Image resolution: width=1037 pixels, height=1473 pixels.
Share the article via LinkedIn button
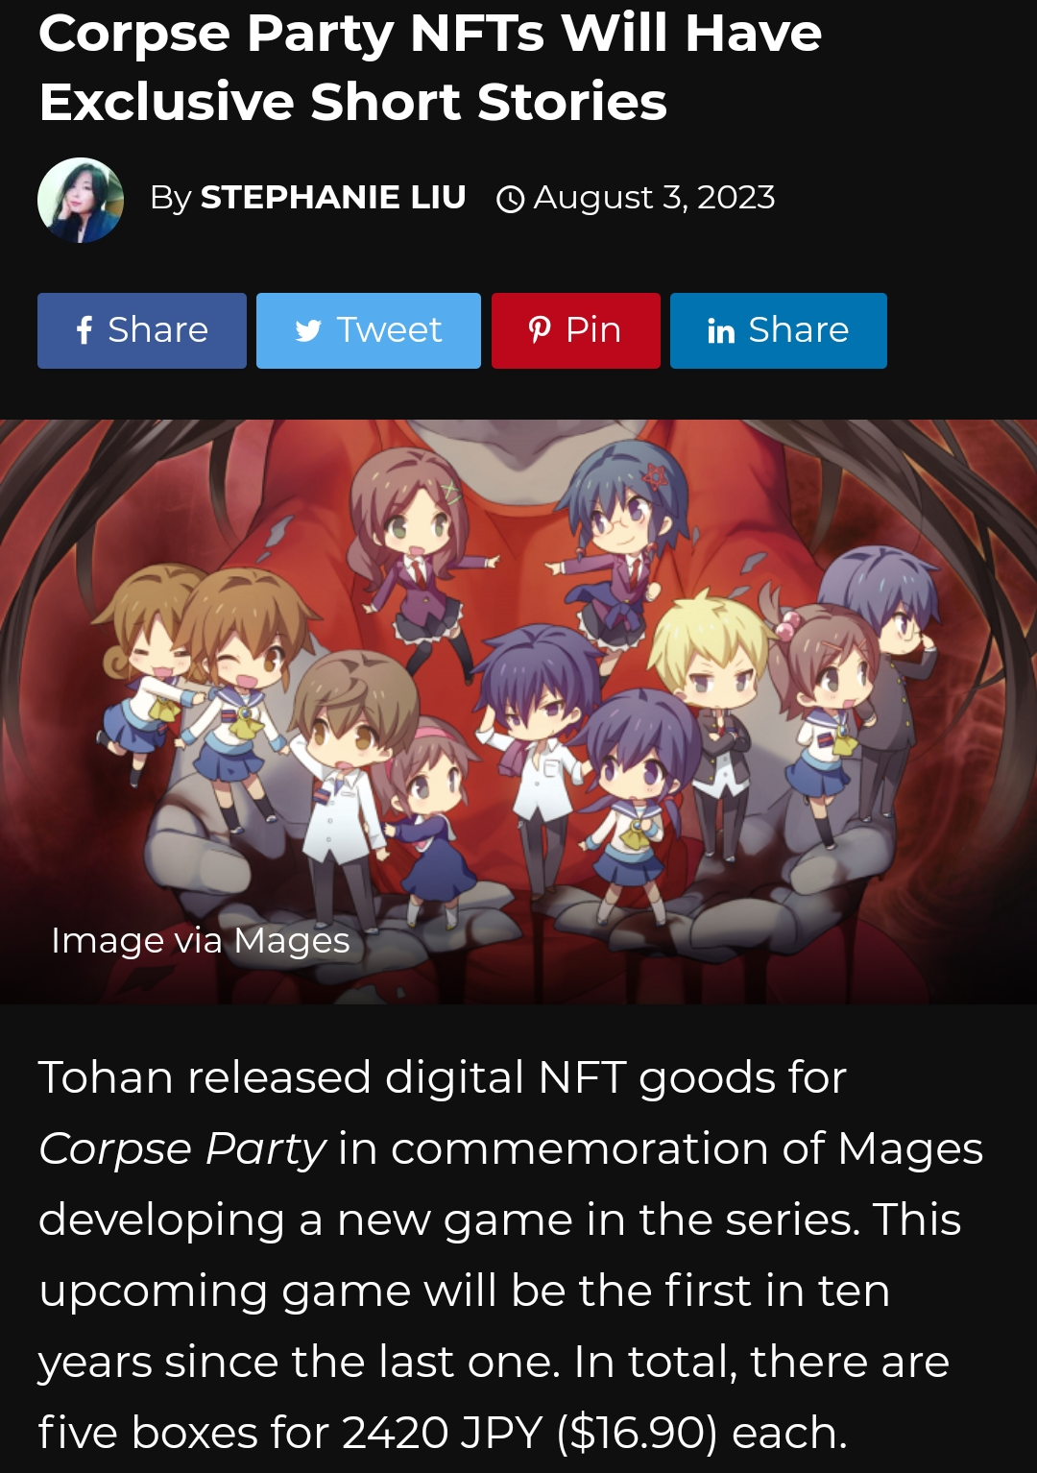point(779,330)
